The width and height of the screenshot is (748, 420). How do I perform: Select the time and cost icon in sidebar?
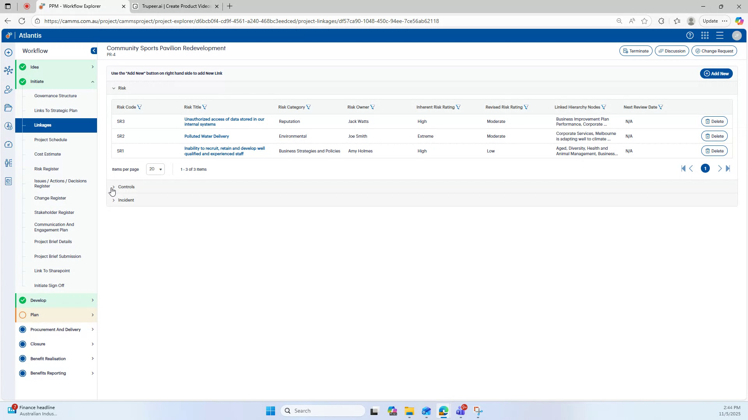click(8, 126)
